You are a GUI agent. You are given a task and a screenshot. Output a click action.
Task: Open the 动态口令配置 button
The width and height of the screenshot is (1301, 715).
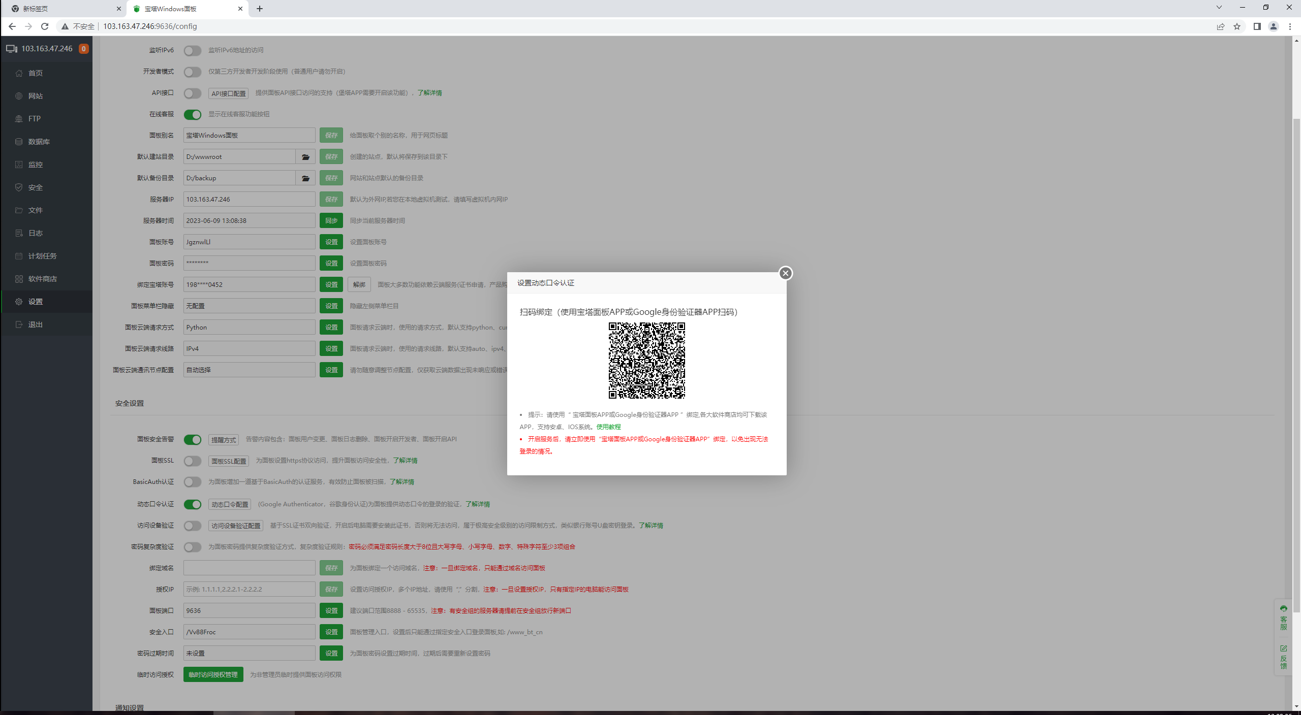230,504
